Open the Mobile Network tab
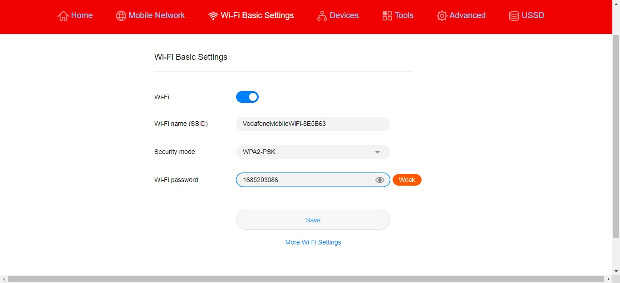The image size is (620, 283). coord(156,15)
